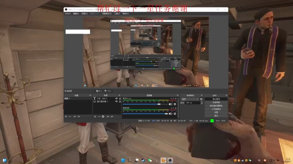Open the Windows Start button on taskbar
293x164 pixels.
click(123, 160)
